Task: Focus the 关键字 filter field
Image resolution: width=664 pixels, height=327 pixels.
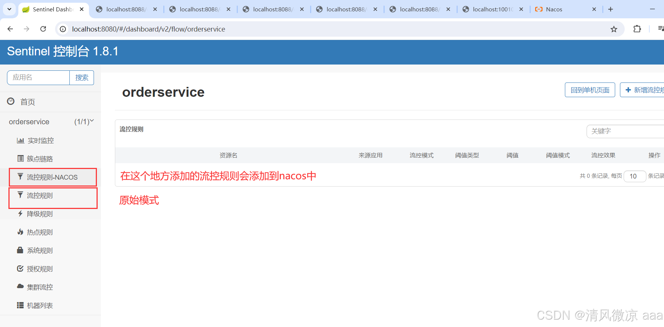Action: coord(625,131)
